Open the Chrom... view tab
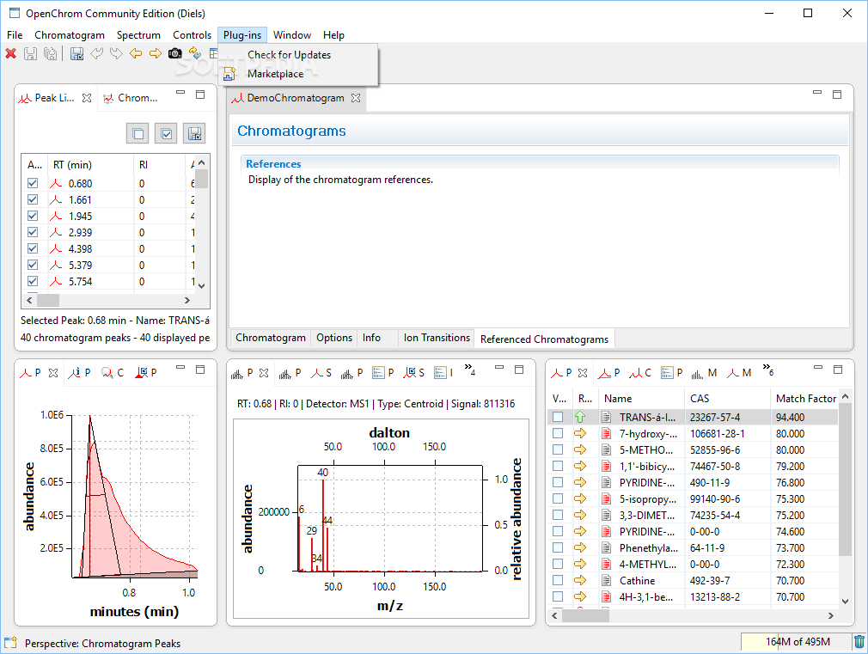The height and width of the screenshot is (654, 868). pyautogui.click(x=131, y=98)
